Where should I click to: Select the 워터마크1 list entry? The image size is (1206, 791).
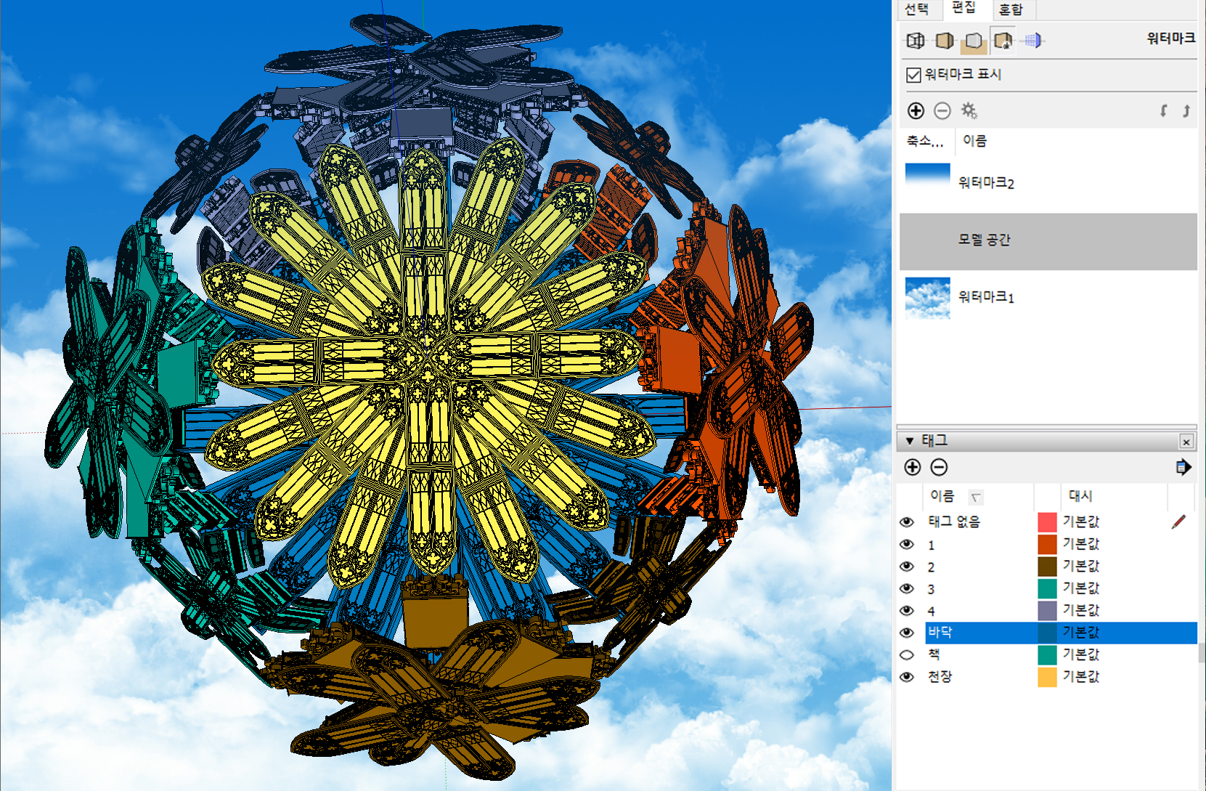pos(985,297)
